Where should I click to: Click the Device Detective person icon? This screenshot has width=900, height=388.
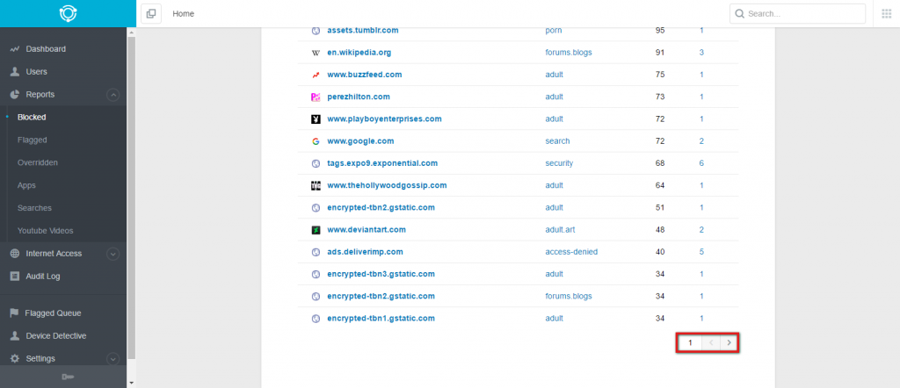[x=15, y=336]
